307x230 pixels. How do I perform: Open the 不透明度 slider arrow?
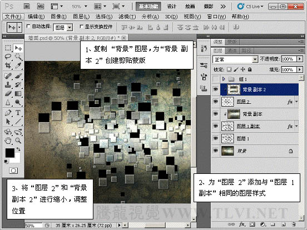tap(300, 59)
